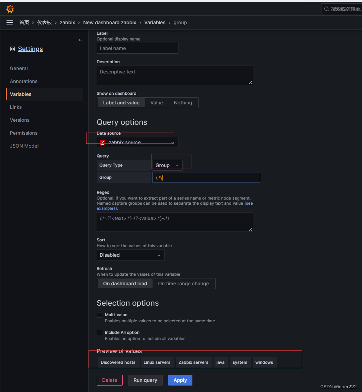This screenshot has height=392, width=362.
Task: Select On time range change refresh
Action: [x=183, y=284]
